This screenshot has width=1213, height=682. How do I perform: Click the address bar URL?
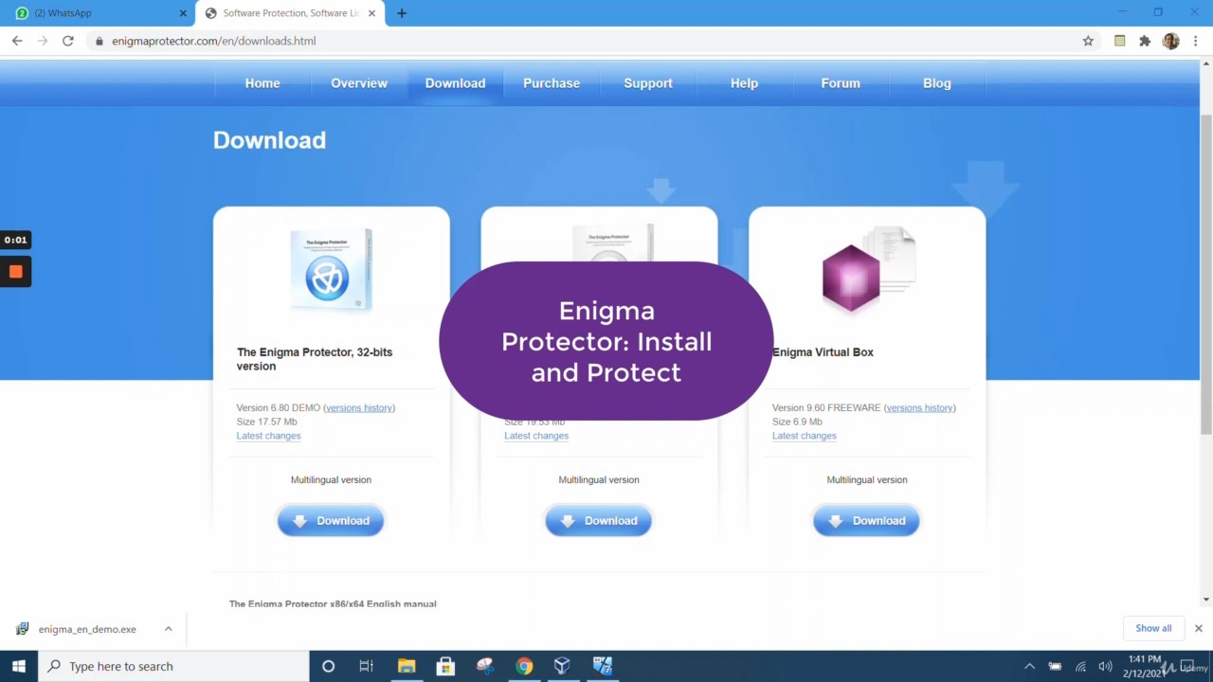coord(214,41)
